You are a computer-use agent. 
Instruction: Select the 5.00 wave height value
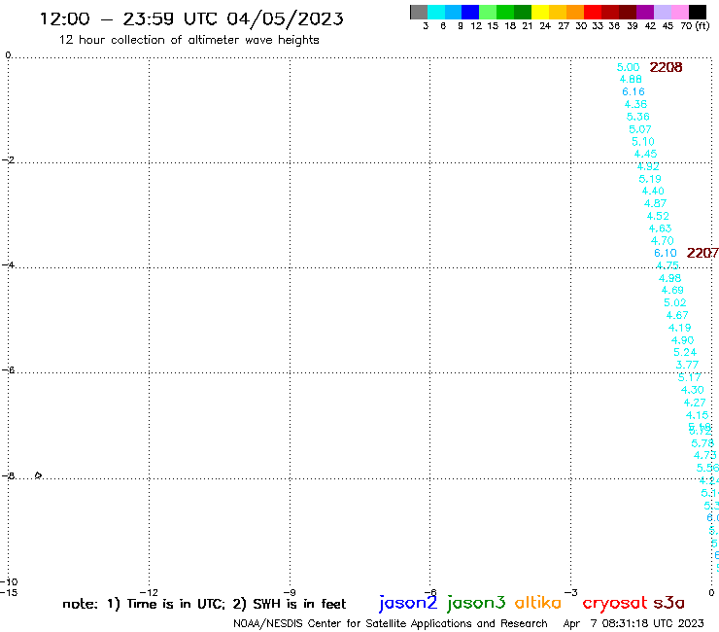point(628,67)
